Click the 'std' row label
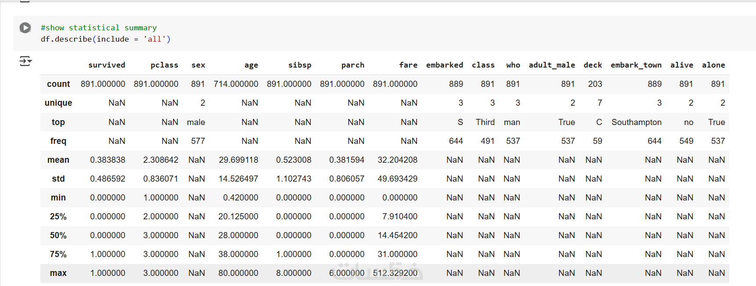The height and width of the screenshot is (286, 756). point(58,179)
